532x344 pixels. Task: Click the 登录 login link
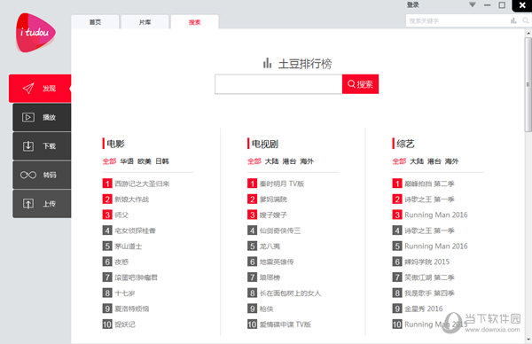(413, 4)
